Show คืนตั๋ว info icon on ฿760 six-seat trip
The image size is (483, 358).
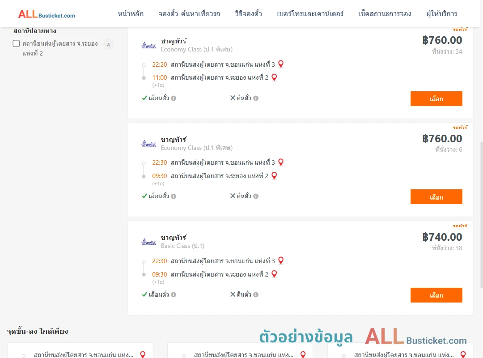(256, 196)
